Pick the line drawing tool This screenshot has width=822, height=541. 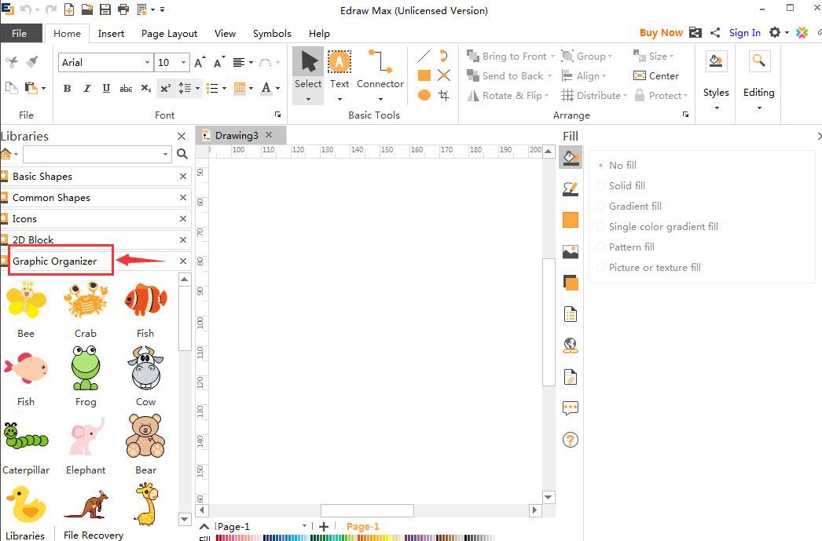424,56
